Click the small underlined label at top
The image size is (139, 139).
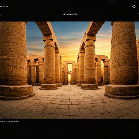(x=112, y=1)
